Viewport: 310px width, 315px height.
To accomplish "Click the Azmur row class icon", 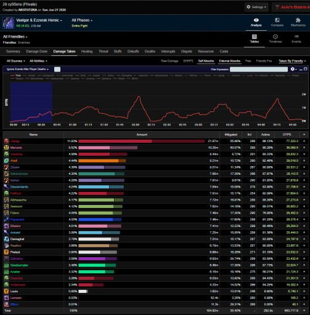I will point(6,180).
